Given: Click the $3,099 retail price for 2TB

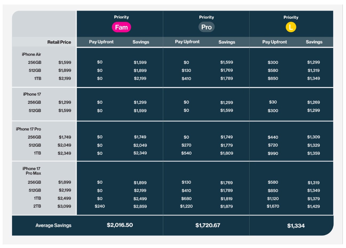Looking at the screenshot, I should pos(64,206).
